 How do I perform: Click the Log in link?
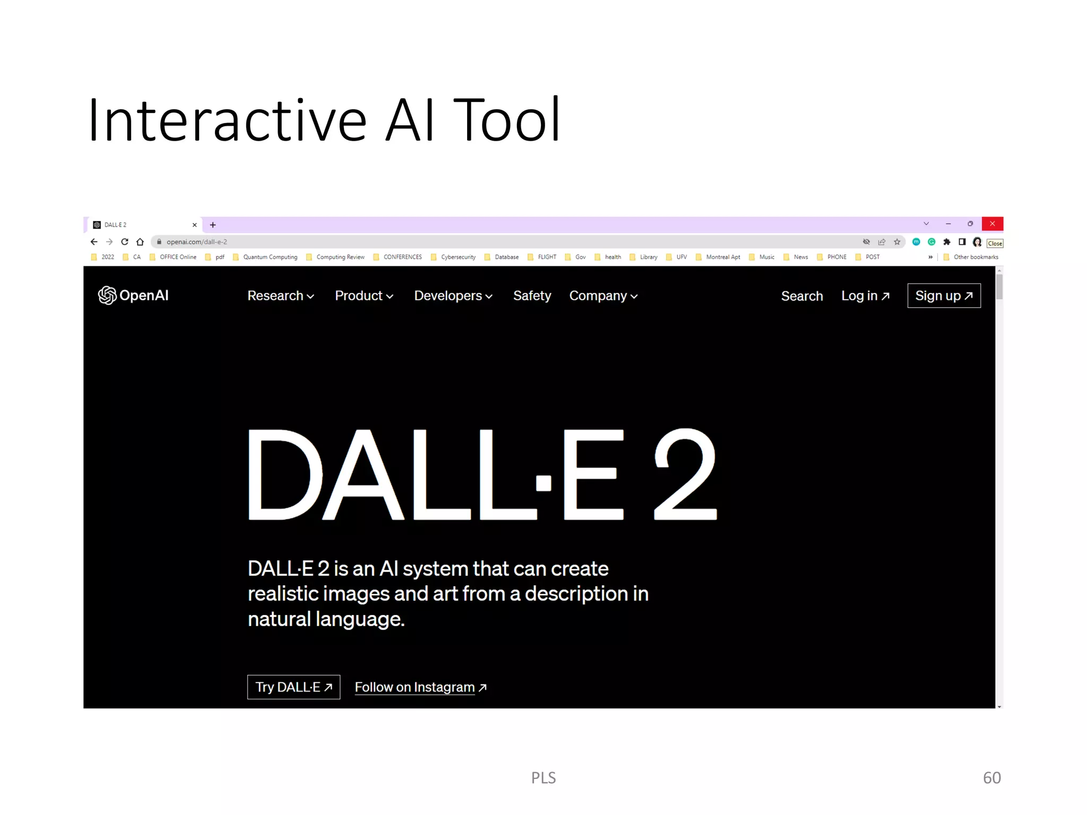click(x=865, y=296)
